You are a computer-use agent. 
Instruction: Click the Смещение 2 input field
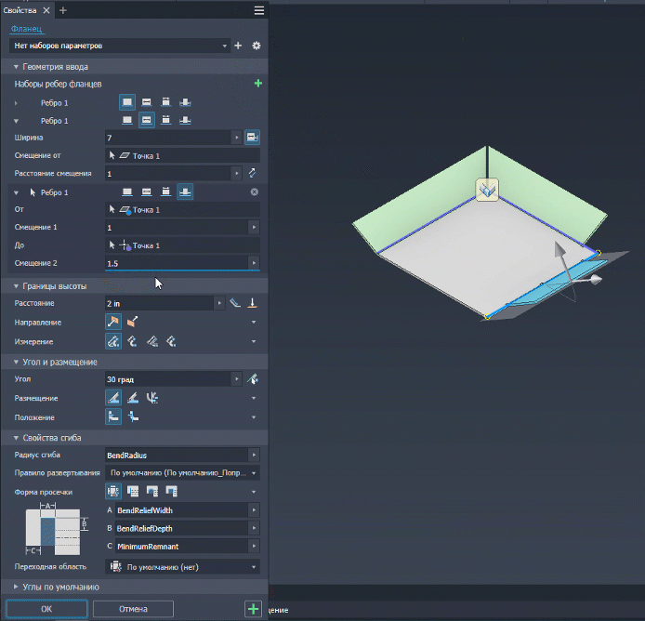tap(177, 263)
